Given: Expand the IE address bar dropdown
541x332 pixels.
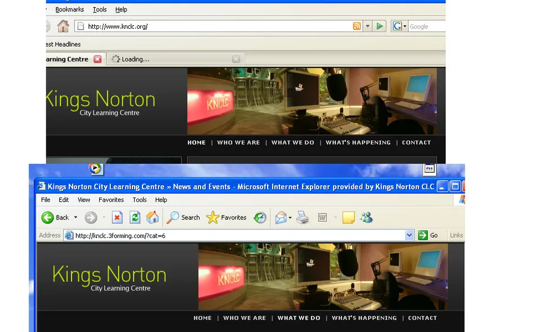Looking at the screenshot, I should 409,235.
